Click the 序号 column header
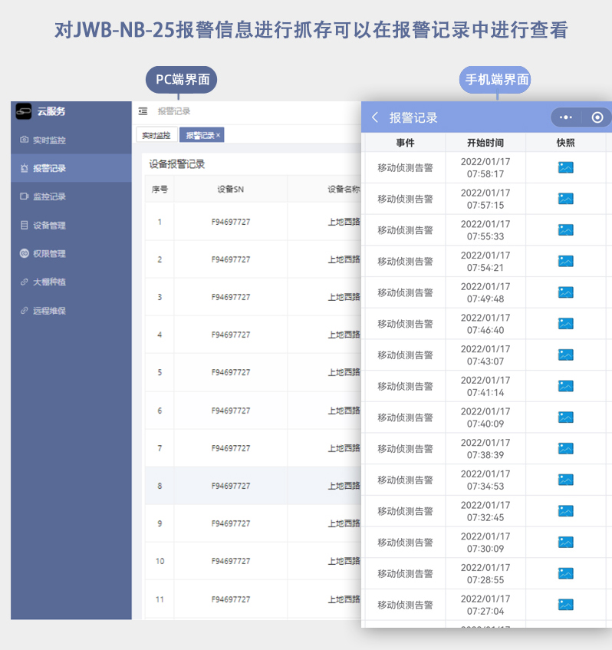 click(160, 190)
